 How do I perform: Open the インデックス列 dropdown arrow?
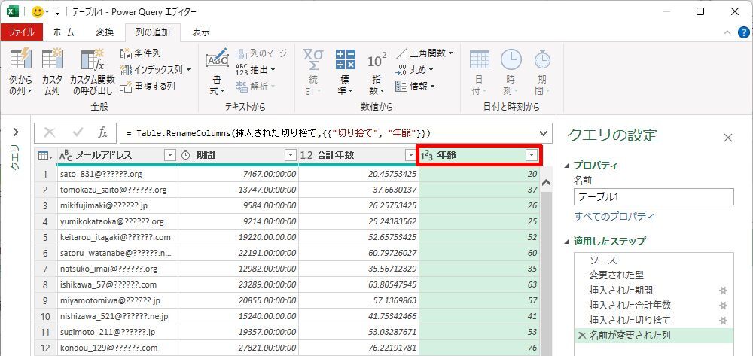click(x=188, y=70)
